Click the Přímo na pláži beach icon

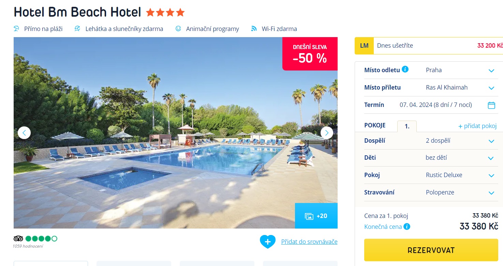coord(16,29)
